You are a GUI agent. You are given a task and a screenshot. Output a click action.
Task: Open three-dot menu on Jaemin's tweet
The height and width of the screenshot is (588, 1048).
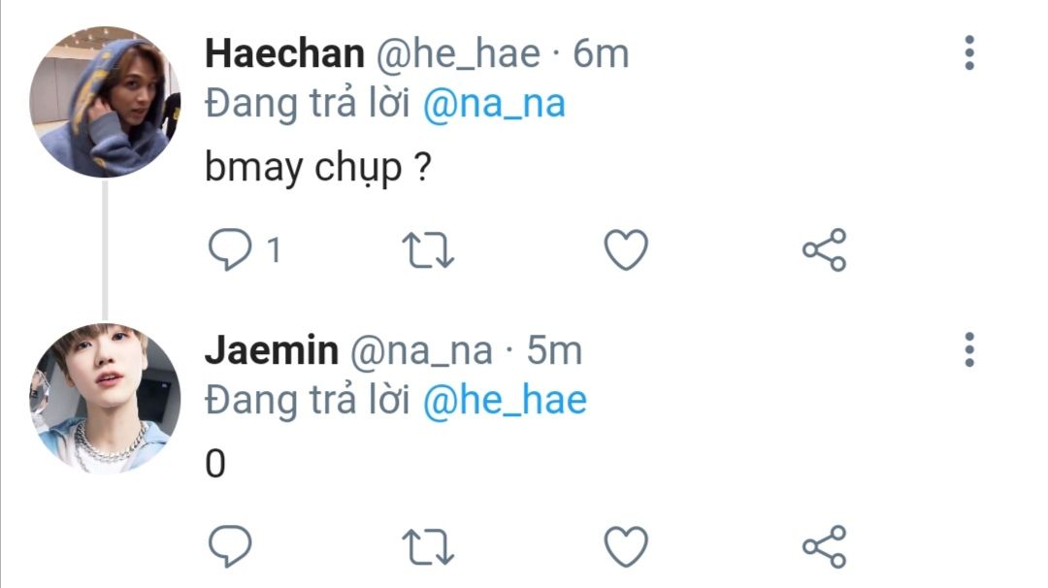click(x=969, y=349)
